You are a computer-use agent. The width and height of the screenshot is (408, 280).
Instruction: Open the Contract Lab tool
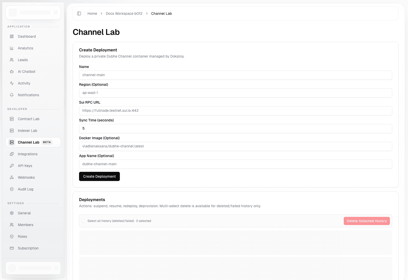pyautogui.click(x=28, y=119)
